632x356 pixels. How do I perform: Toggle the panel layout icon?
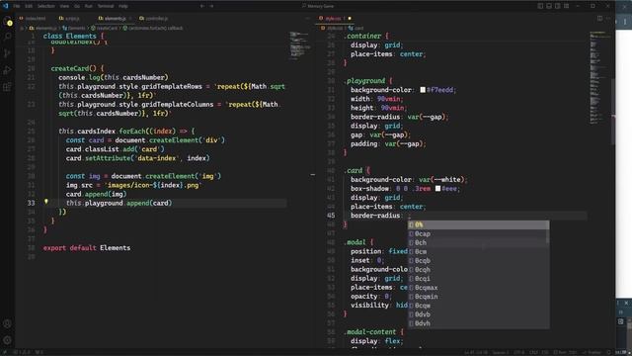click(x=549, y=6)
